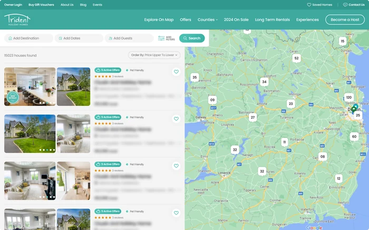Viewport: 369px width, 230px height.
Task: Click second listing's 3 reviews star rating
Action: point(109,123)
